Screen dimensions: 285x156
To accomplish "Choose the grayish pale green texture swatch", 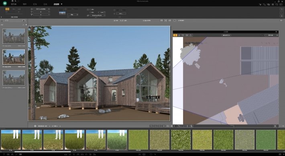I will pyautogui.click(x=244, y=140).
